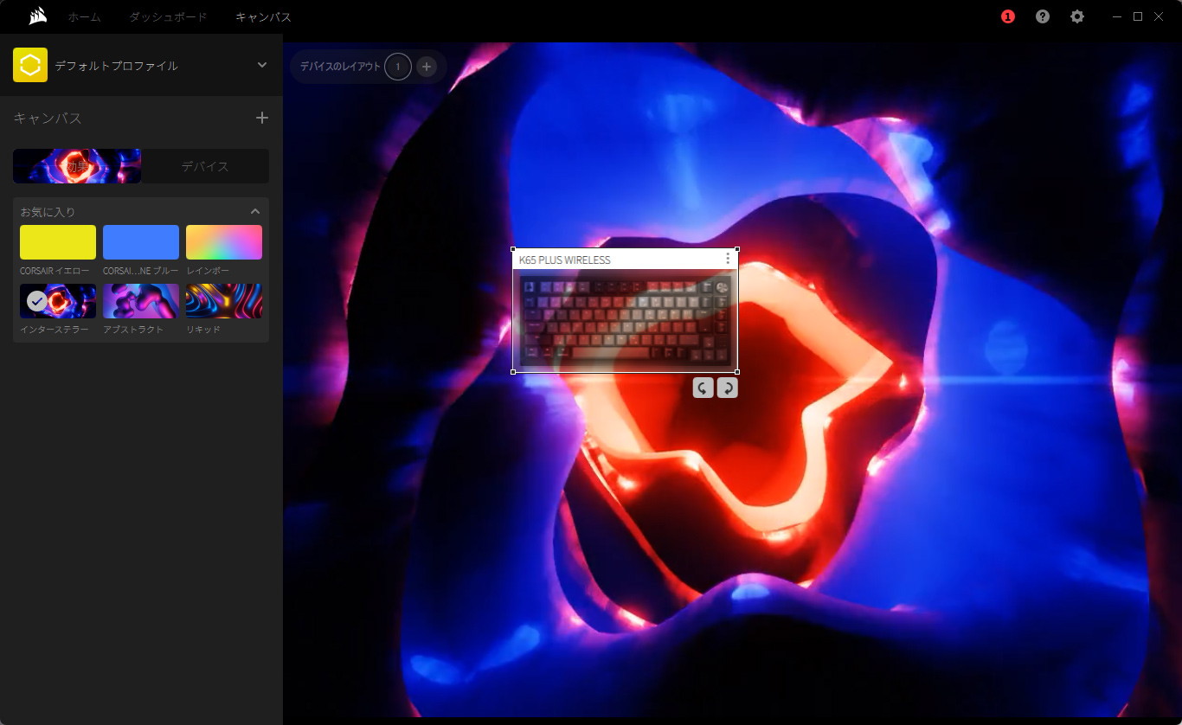Open K65 PLUS WIRELESS three-dot menu
The height and width of the screenshot is (725, 1182).
(x=728, y=259)
